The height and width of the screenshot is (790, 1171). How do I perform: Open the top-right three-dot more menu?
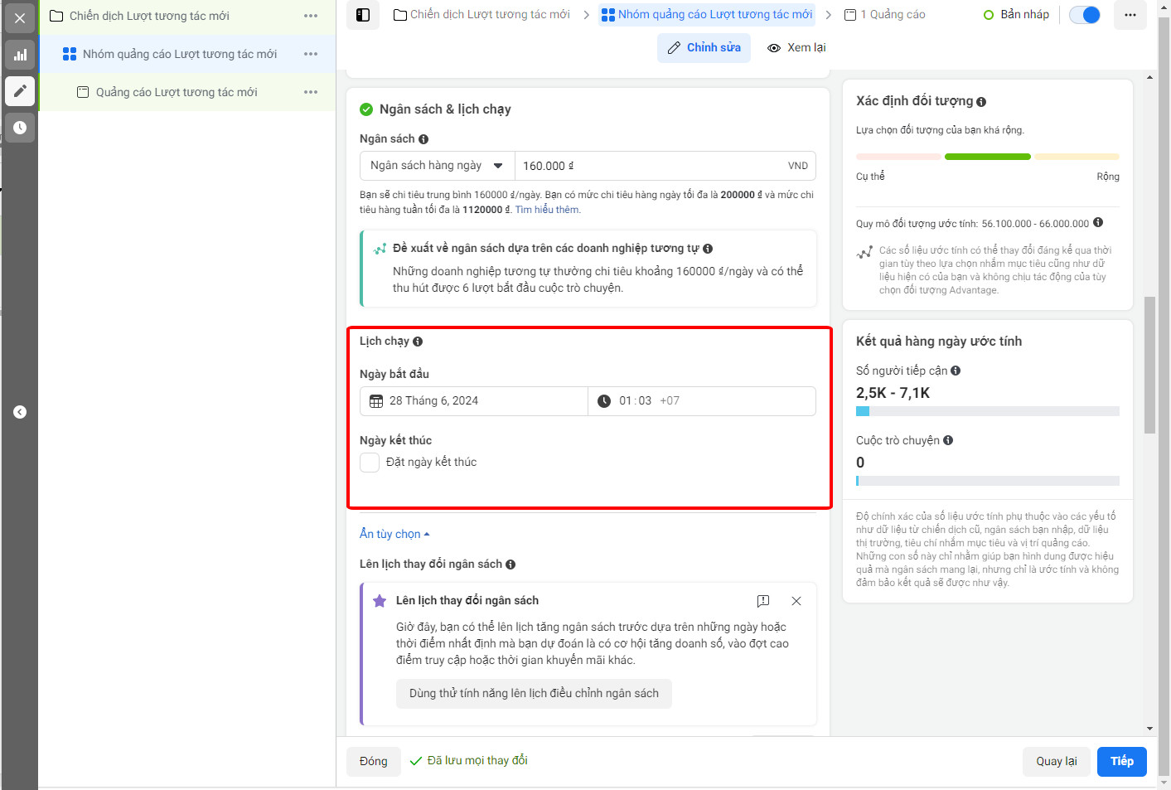(1130, 15)
